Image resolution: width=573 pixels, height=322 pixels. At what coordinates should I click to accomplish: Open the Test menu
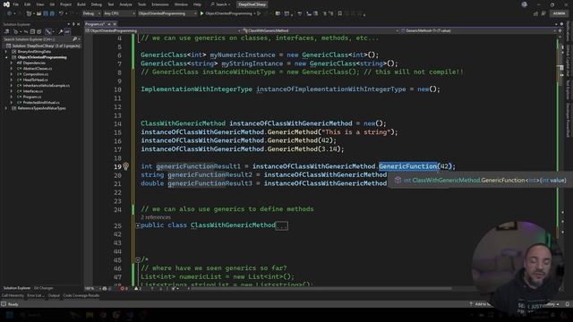(111, 4)
